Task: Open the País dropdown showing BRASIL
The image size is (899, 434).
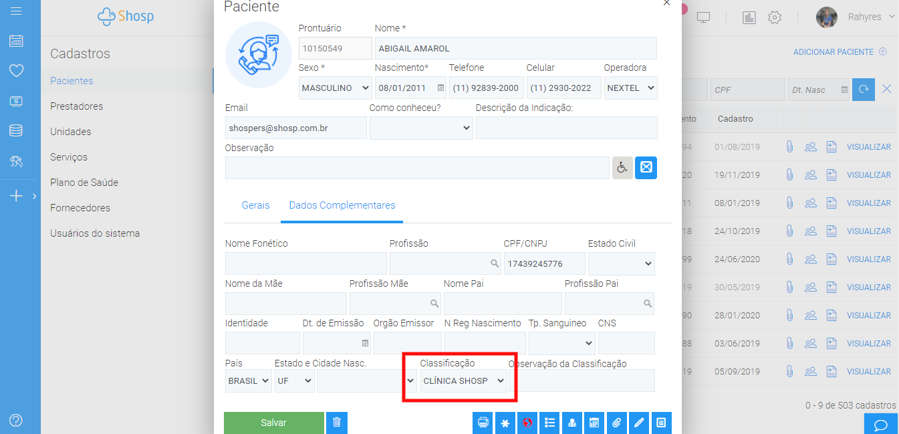Action: 249,381
